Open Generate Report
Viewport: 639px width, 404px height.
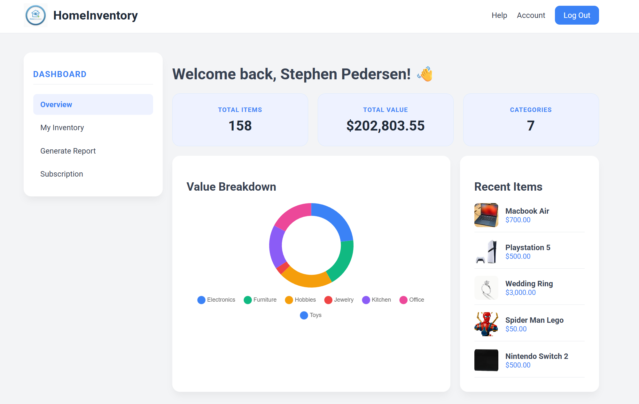click(68, 151)
